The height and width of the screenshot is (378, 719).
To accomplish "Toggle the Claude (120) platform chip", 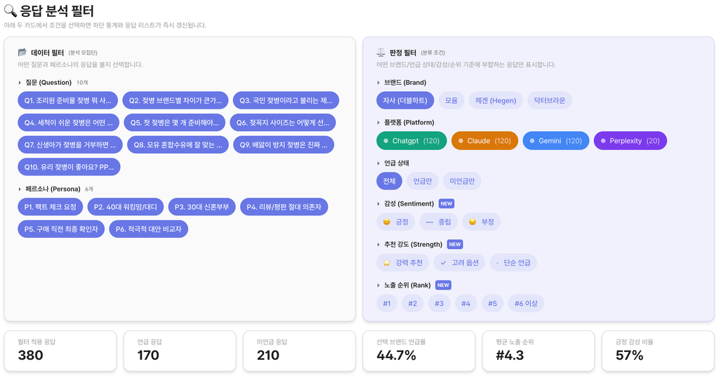I will click(x=484, y=141).
